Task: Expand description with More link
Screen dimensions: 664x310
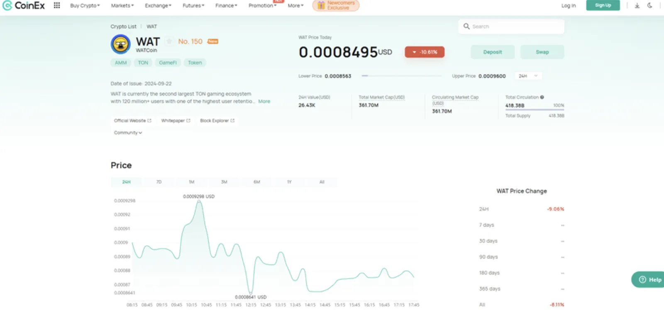Action: coord(264,101)
